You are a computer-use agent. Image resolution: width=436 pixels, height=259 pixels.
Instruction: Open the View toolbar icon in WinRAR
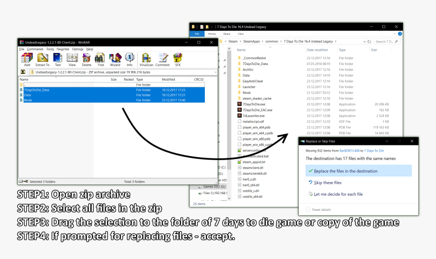pos(72,59)
